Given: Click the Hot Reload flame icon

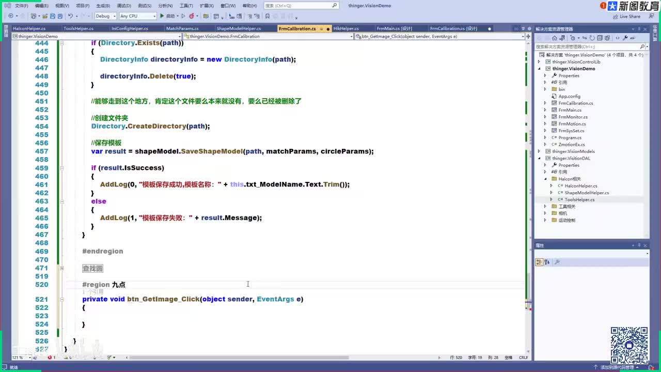Looking at the screenshot, I should coord(192,16).
